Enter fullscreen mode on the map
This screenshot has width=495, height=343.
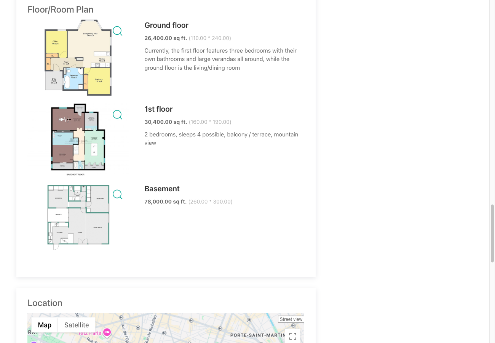point(292,336)
